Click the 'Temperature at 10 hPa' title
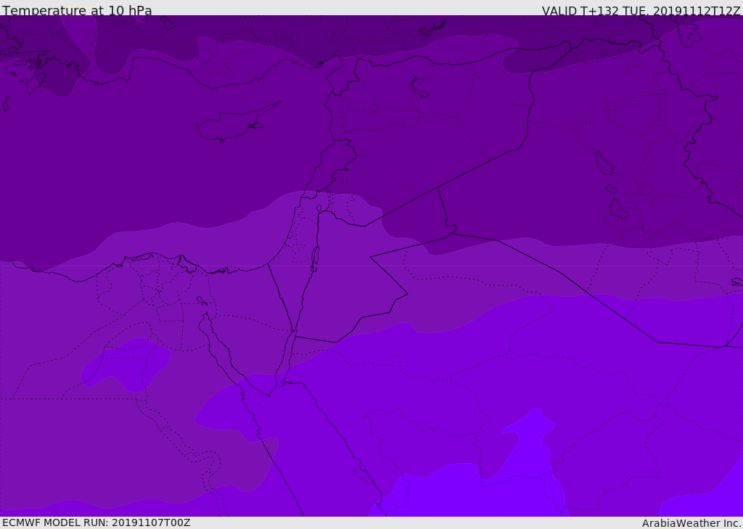The width and height of the screenshot is (743, 529). (x=77, y=10)
